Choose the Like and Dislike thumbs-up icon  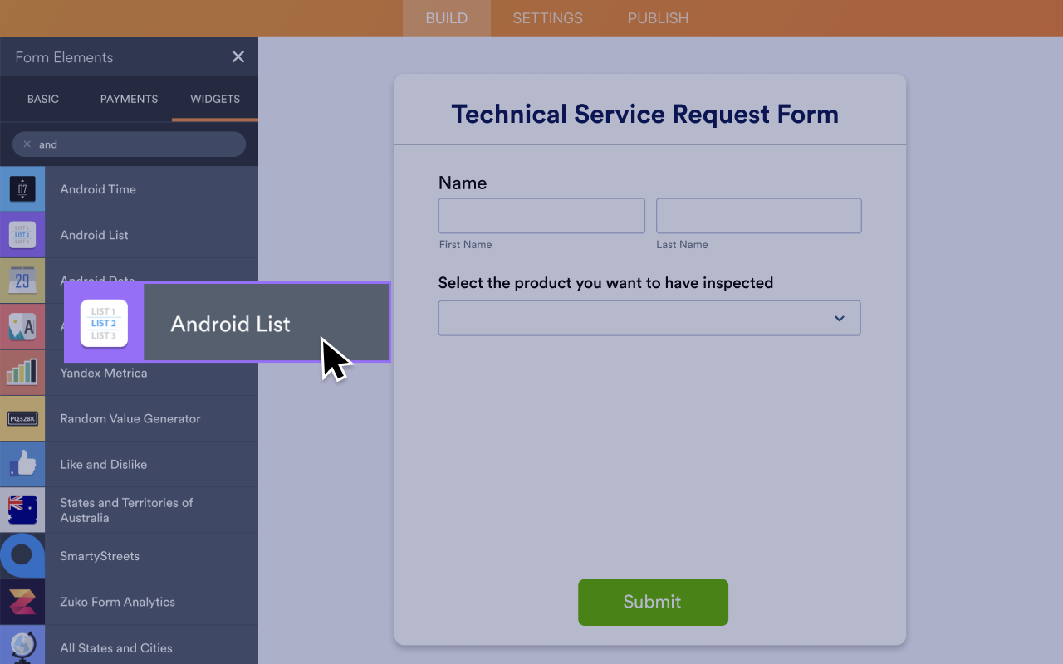point(22,464)
